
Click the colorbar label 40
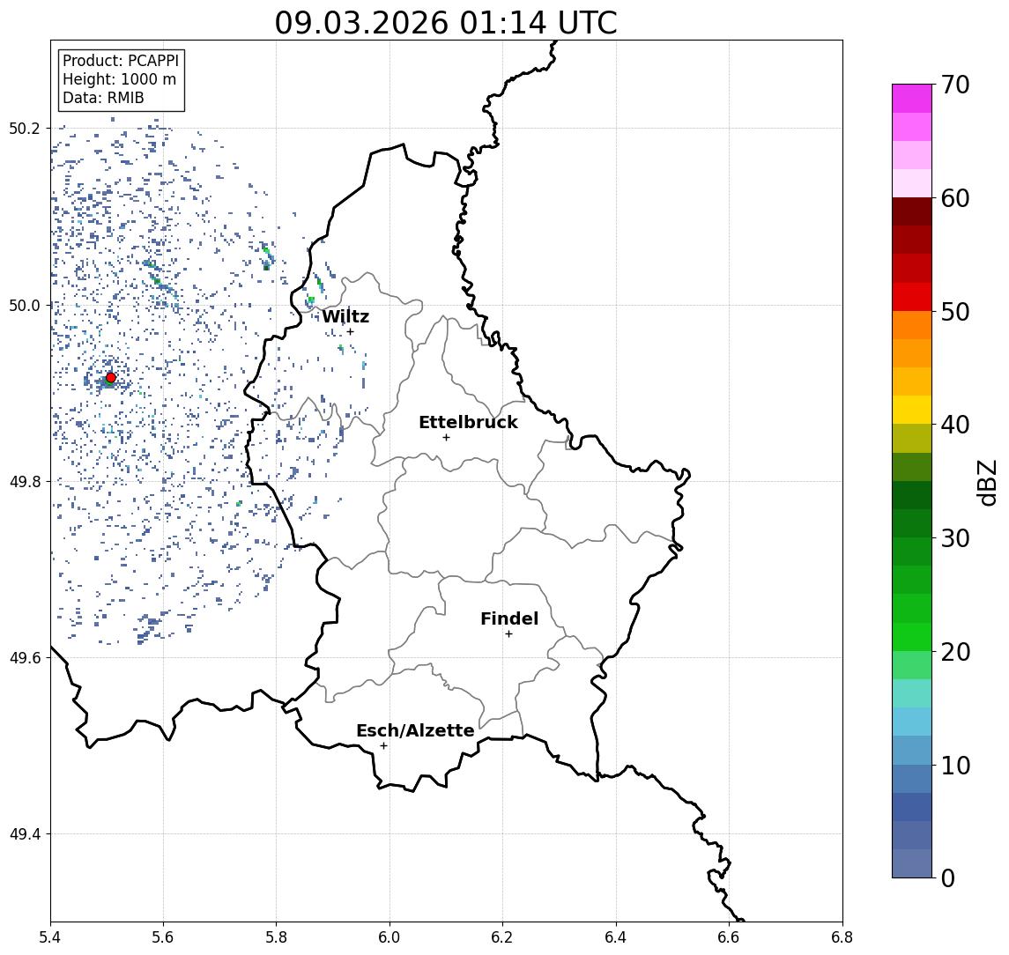point(955,425)
